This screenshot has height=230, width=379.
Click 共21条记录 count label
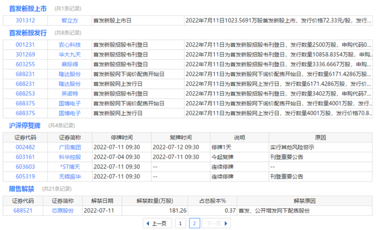tap(57, 189)
